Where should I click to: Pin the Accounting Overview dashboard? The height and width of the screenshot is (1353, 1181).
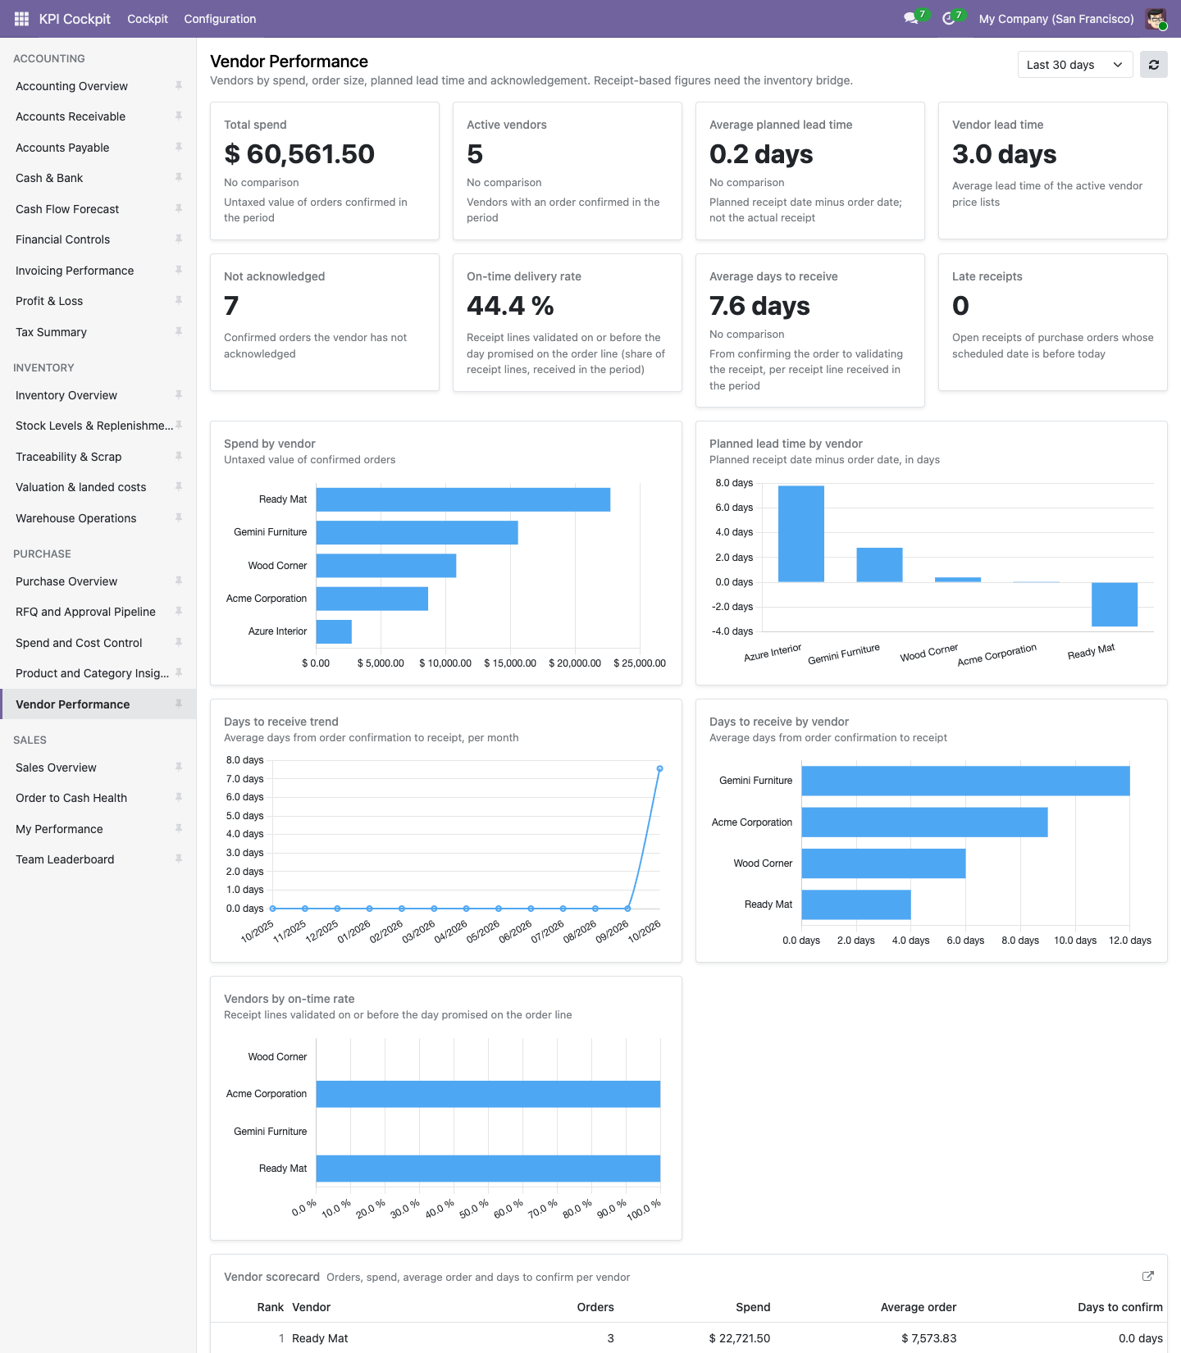click(x=179, y=85)
